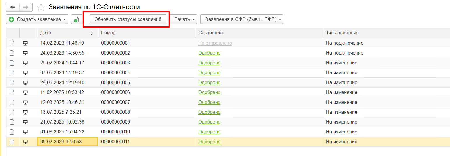The height and width of the screenshot is (156, 450).
Task: Click the copy document icon button
Action: (76, 19)
